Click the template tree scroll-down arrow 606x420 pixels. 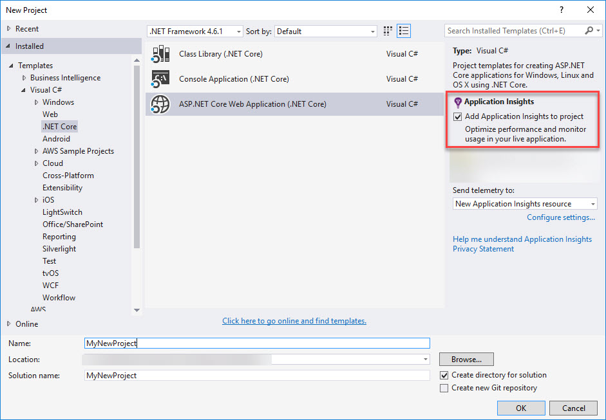(x=137, y=310)
